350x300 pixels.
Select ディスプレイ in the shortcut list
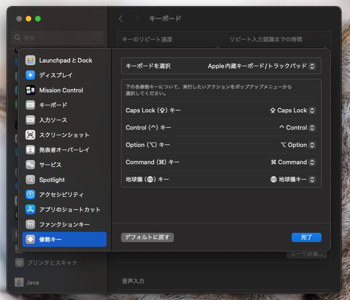64,75
